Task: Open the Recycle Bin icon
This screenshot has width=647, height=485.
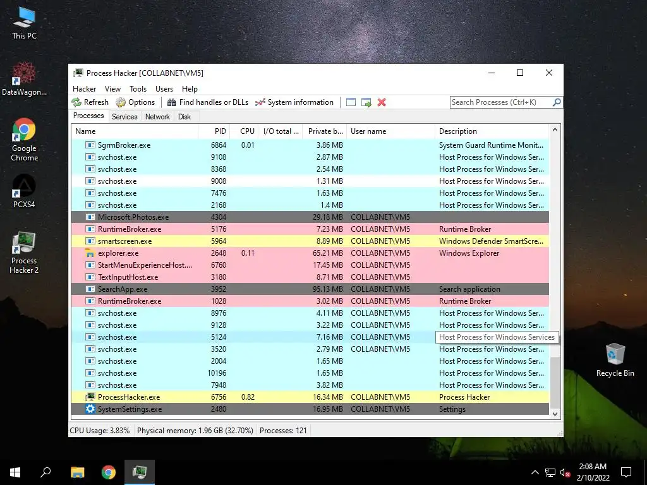Action: [615, 359]
